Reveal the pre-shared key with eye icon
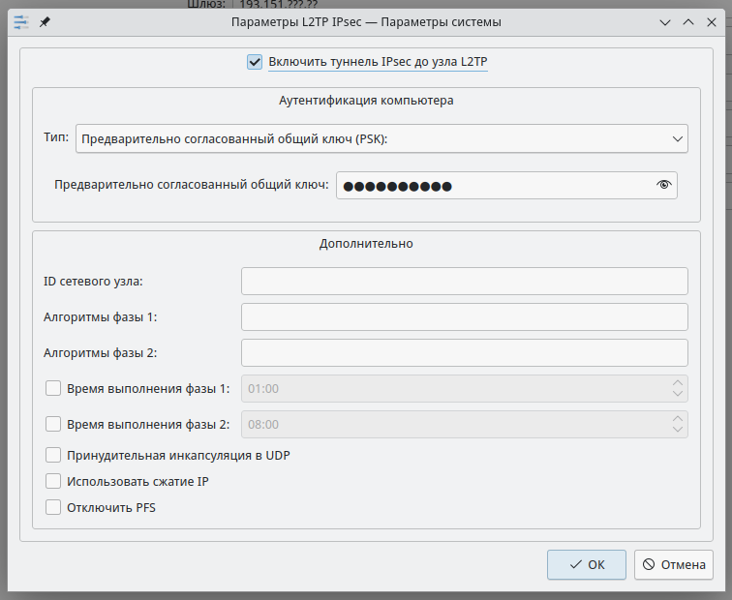732x600 pixels. click(x=663, y=185)
